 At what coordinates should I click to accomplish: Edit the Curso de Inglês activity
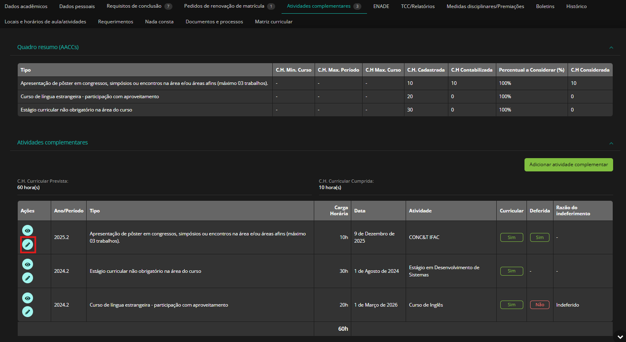point(27,312)
